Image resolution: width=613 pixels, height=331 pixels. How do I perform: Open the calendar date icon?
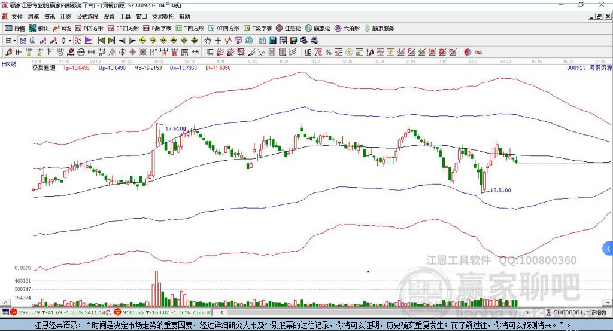262,41
